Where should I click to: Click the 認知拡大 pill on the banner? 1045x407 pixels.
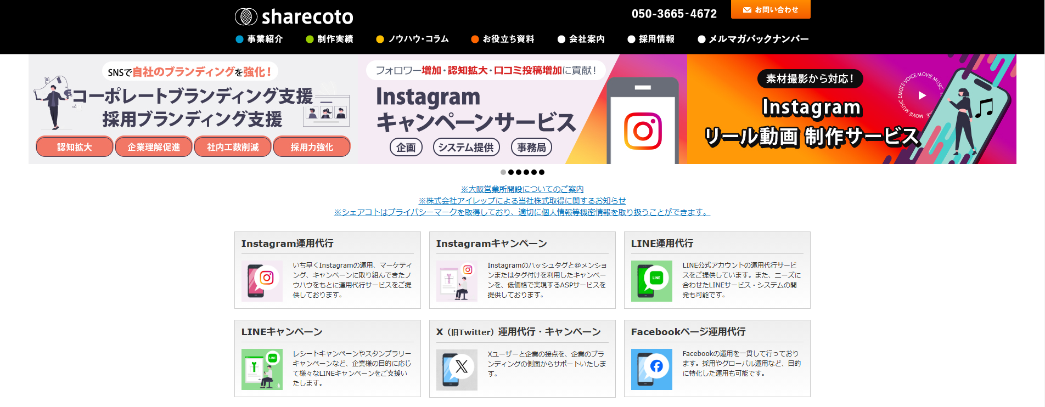click(x=75, y=147)
